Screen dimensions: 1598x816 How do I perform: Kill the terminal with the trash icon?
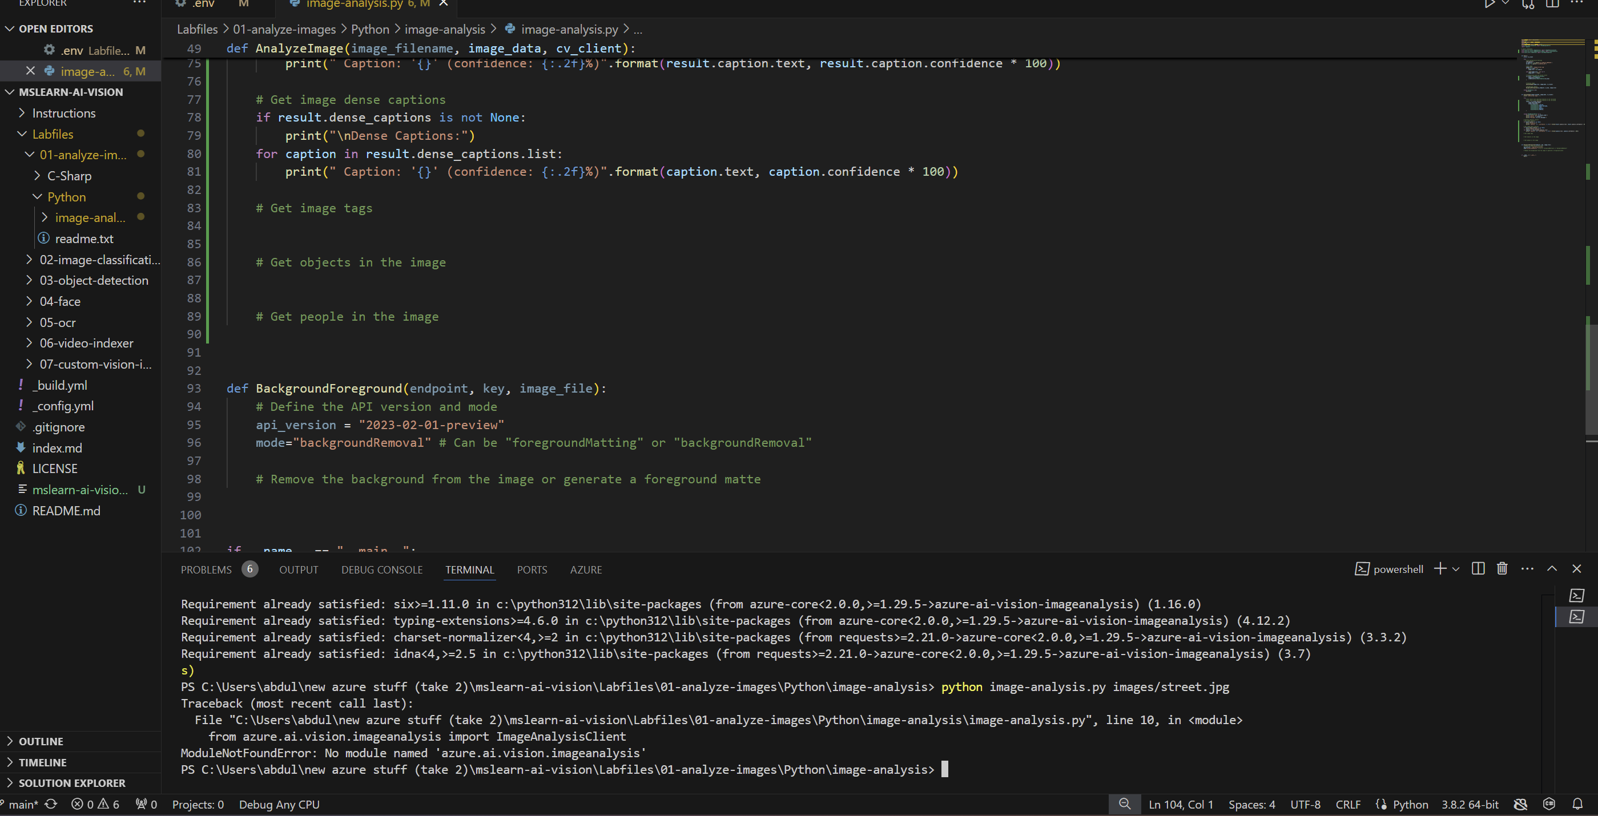1502,568
